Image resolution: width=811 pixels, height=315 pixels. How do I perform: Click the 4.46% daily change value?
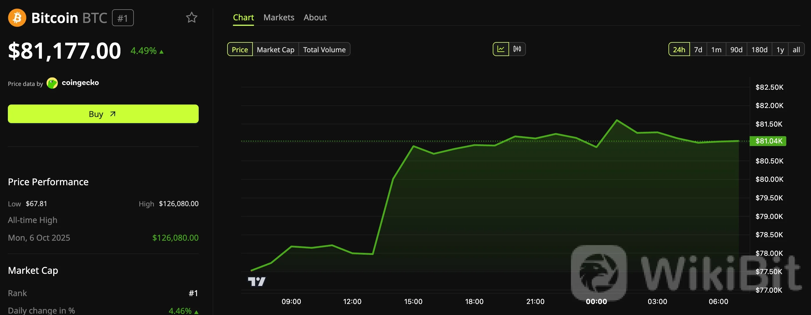(x=184, y=311)
